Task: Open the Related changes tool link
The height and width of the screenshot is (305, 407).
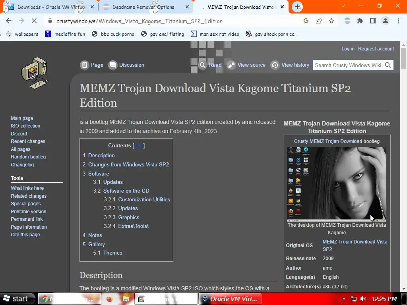Action: click(x=29, y=196)
